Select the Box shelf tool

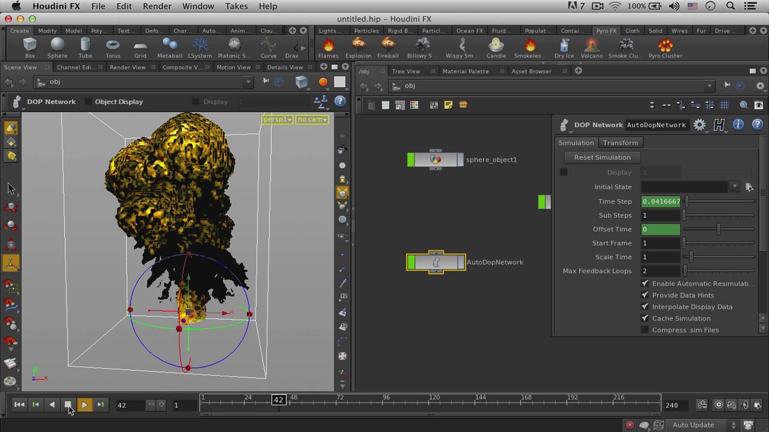(29, 47)
